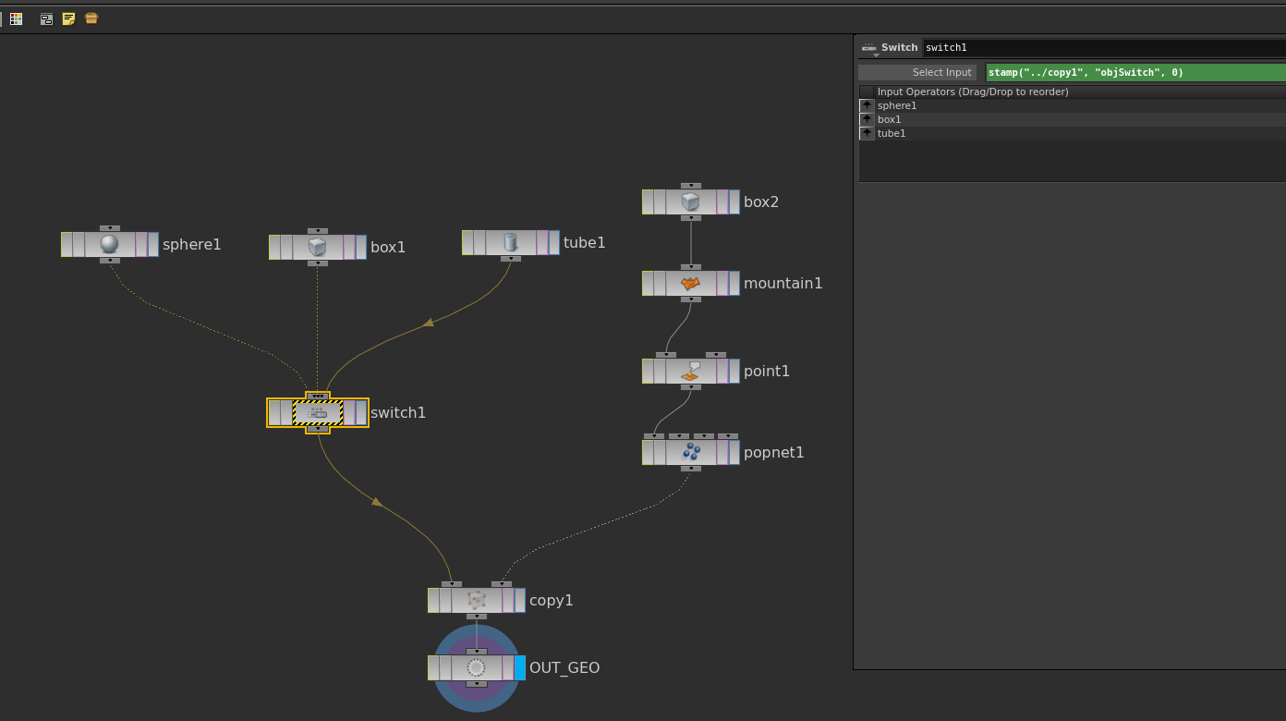Toggle the display flag on tube1
The width and height of the screenshot is (1286, 721).
(554, 242)
